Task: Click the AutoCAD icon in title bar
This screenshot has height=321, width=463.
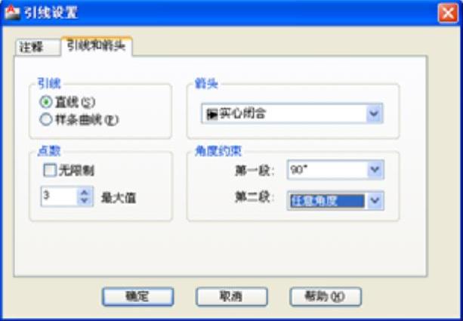Action: [12, 13]
